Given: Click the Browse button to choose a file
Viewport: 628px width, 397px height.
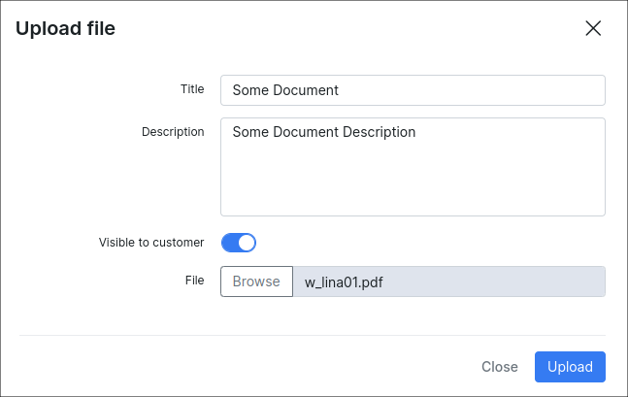Looking at the screenshot, I should pos(256,281).
